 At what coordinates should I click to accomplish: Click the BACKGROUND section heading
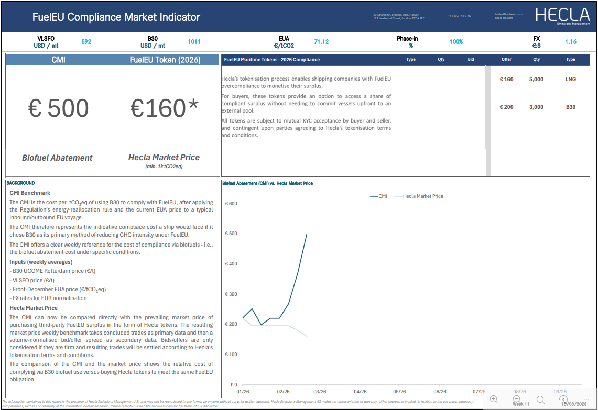[x=20, y=183]
